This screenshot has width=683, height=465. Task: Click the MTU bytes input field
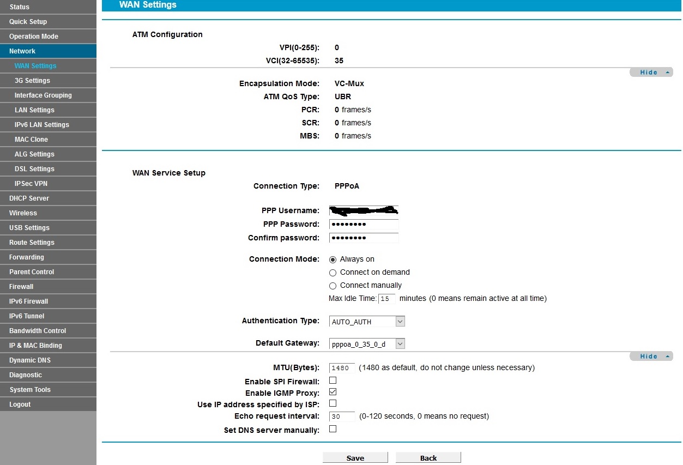tap(342, 368)
